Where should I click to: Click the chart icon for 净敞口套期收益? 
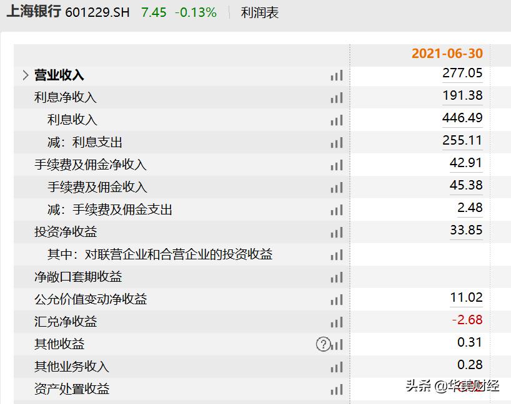click(337, 277)
